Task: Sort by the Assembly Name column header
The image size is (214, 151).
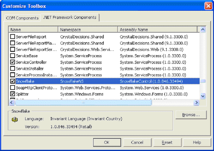Action: point(157,30)
